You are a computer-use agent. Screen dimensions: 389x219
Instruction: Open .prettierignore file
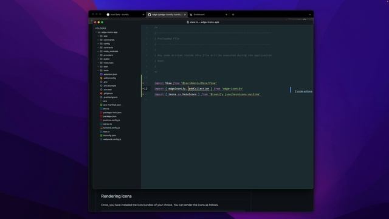coord(111,97)
